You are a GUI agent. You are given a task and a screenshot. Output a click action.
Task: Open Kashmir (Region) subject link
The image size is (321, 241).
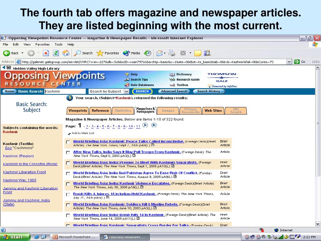(18, 156)
